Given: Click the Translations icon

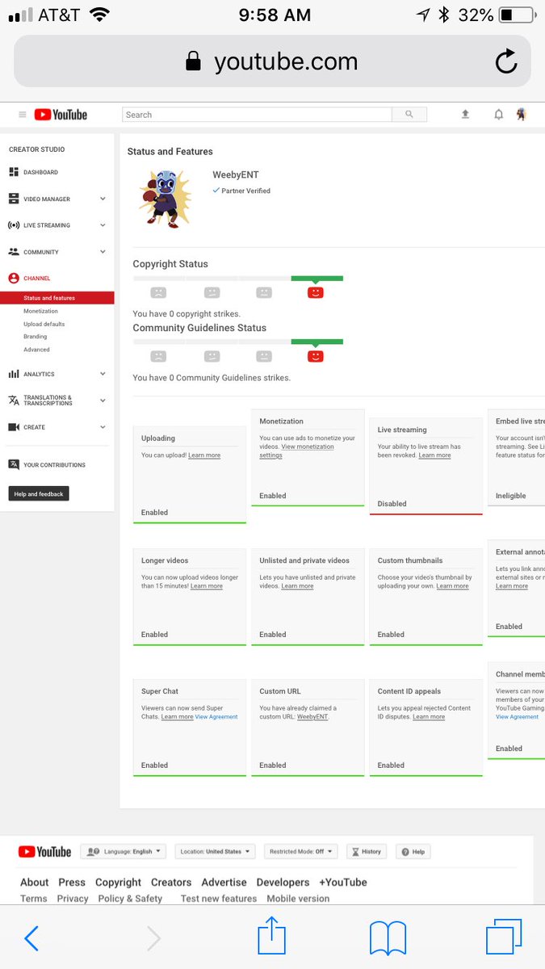Looking at the screenshot, I should (x=14, y=401).
